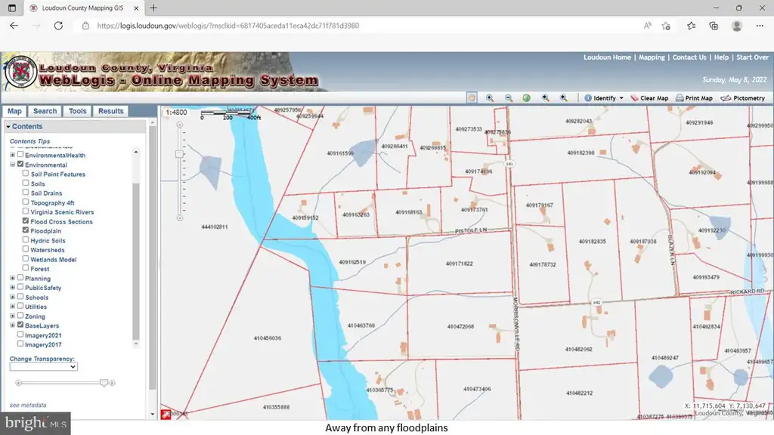The height and width of the screenshot is (435, 774).
Task: Enable the Soils layer checkbox
Action: 26,183
